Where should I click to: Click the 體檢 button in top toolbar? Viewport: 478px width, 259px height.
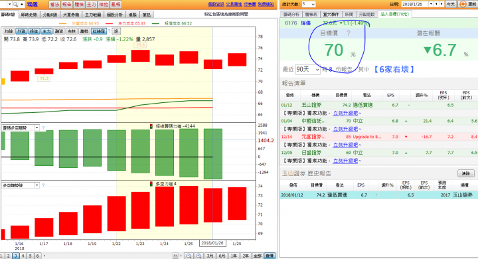(x=79, y=4)
